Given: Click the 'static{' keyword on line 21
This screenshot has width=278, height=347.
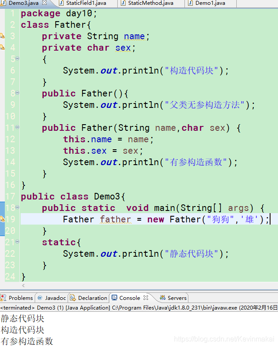Looking at the screenshot, I should 61,242.
